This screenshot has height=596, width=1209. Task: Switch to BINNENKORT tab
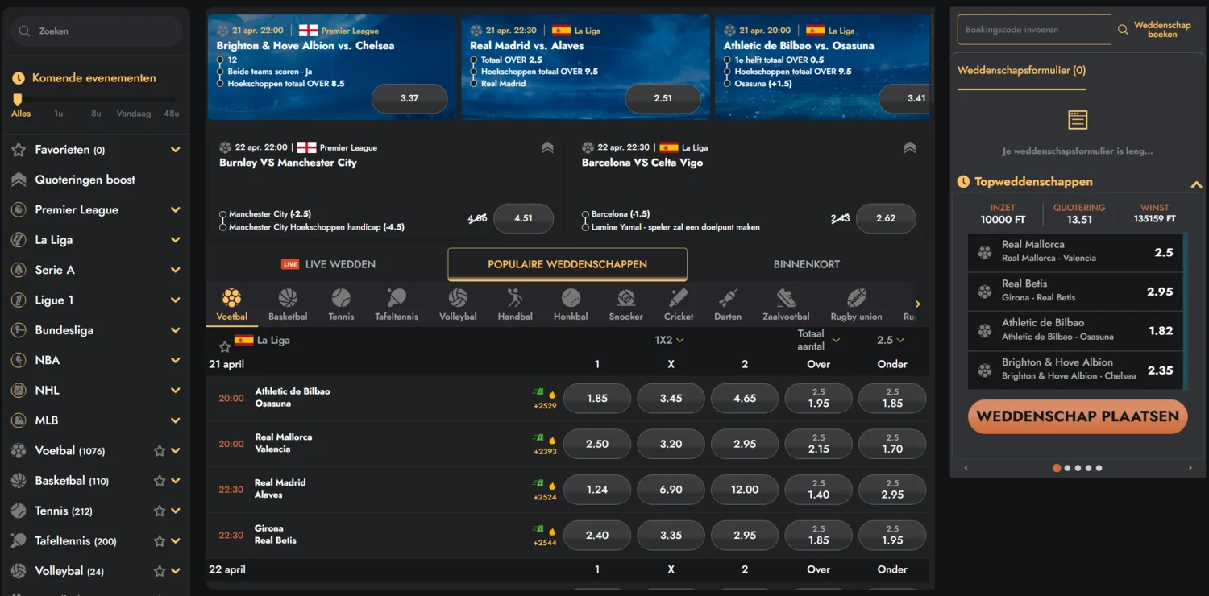(807, 264)
